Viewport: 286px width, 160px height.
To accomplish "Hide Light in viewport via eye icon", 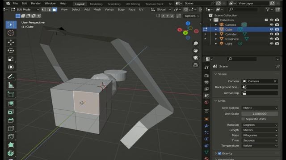I will click(271, 44).
